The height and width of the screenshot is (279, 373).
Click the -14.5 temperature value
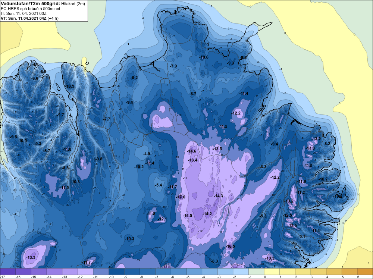(x=187, y=216)
